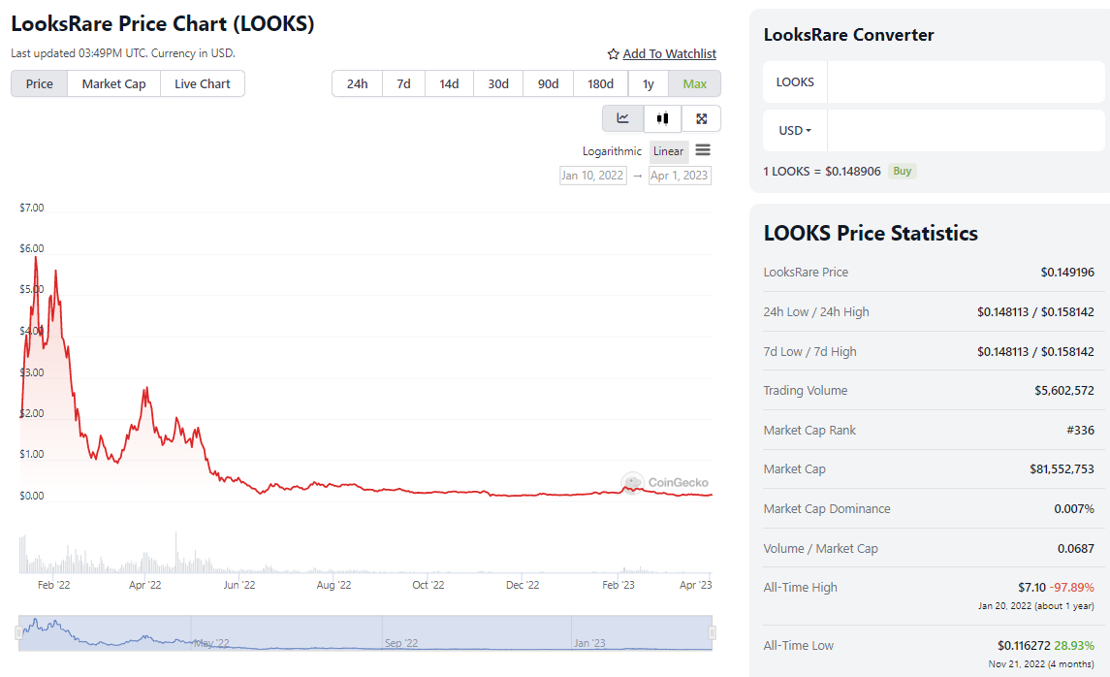Screen dimensions: 1110x677
Task: Select the Market Cap tab
Action: tap(114, 83)
